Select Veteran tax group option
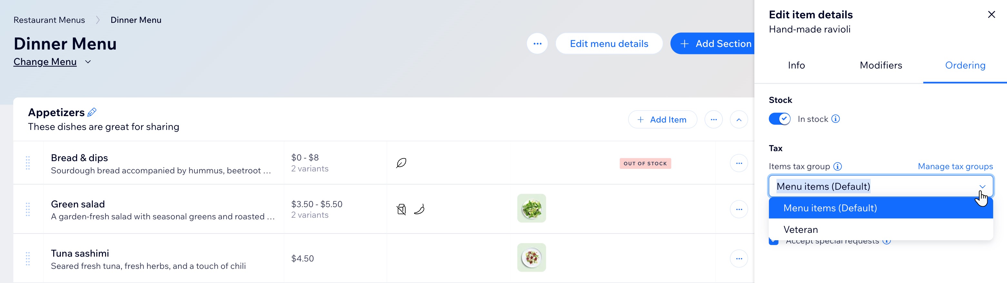This screenshot has width=1007, height=283. [801, 230]
